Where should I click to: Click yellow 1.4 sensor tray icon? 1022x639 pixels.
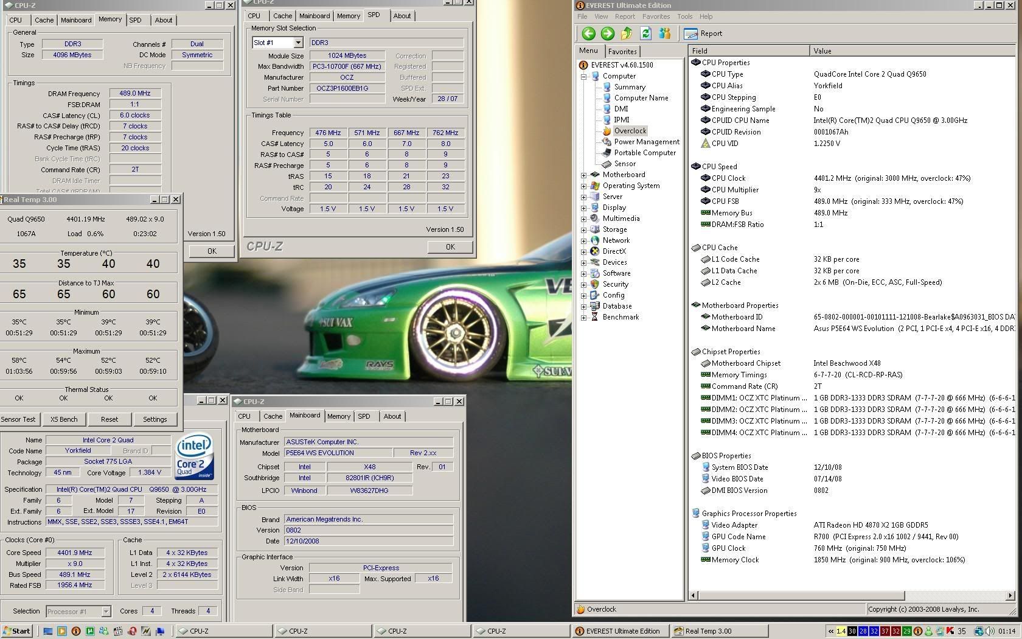pyautogui.click(x=841, y=631)
